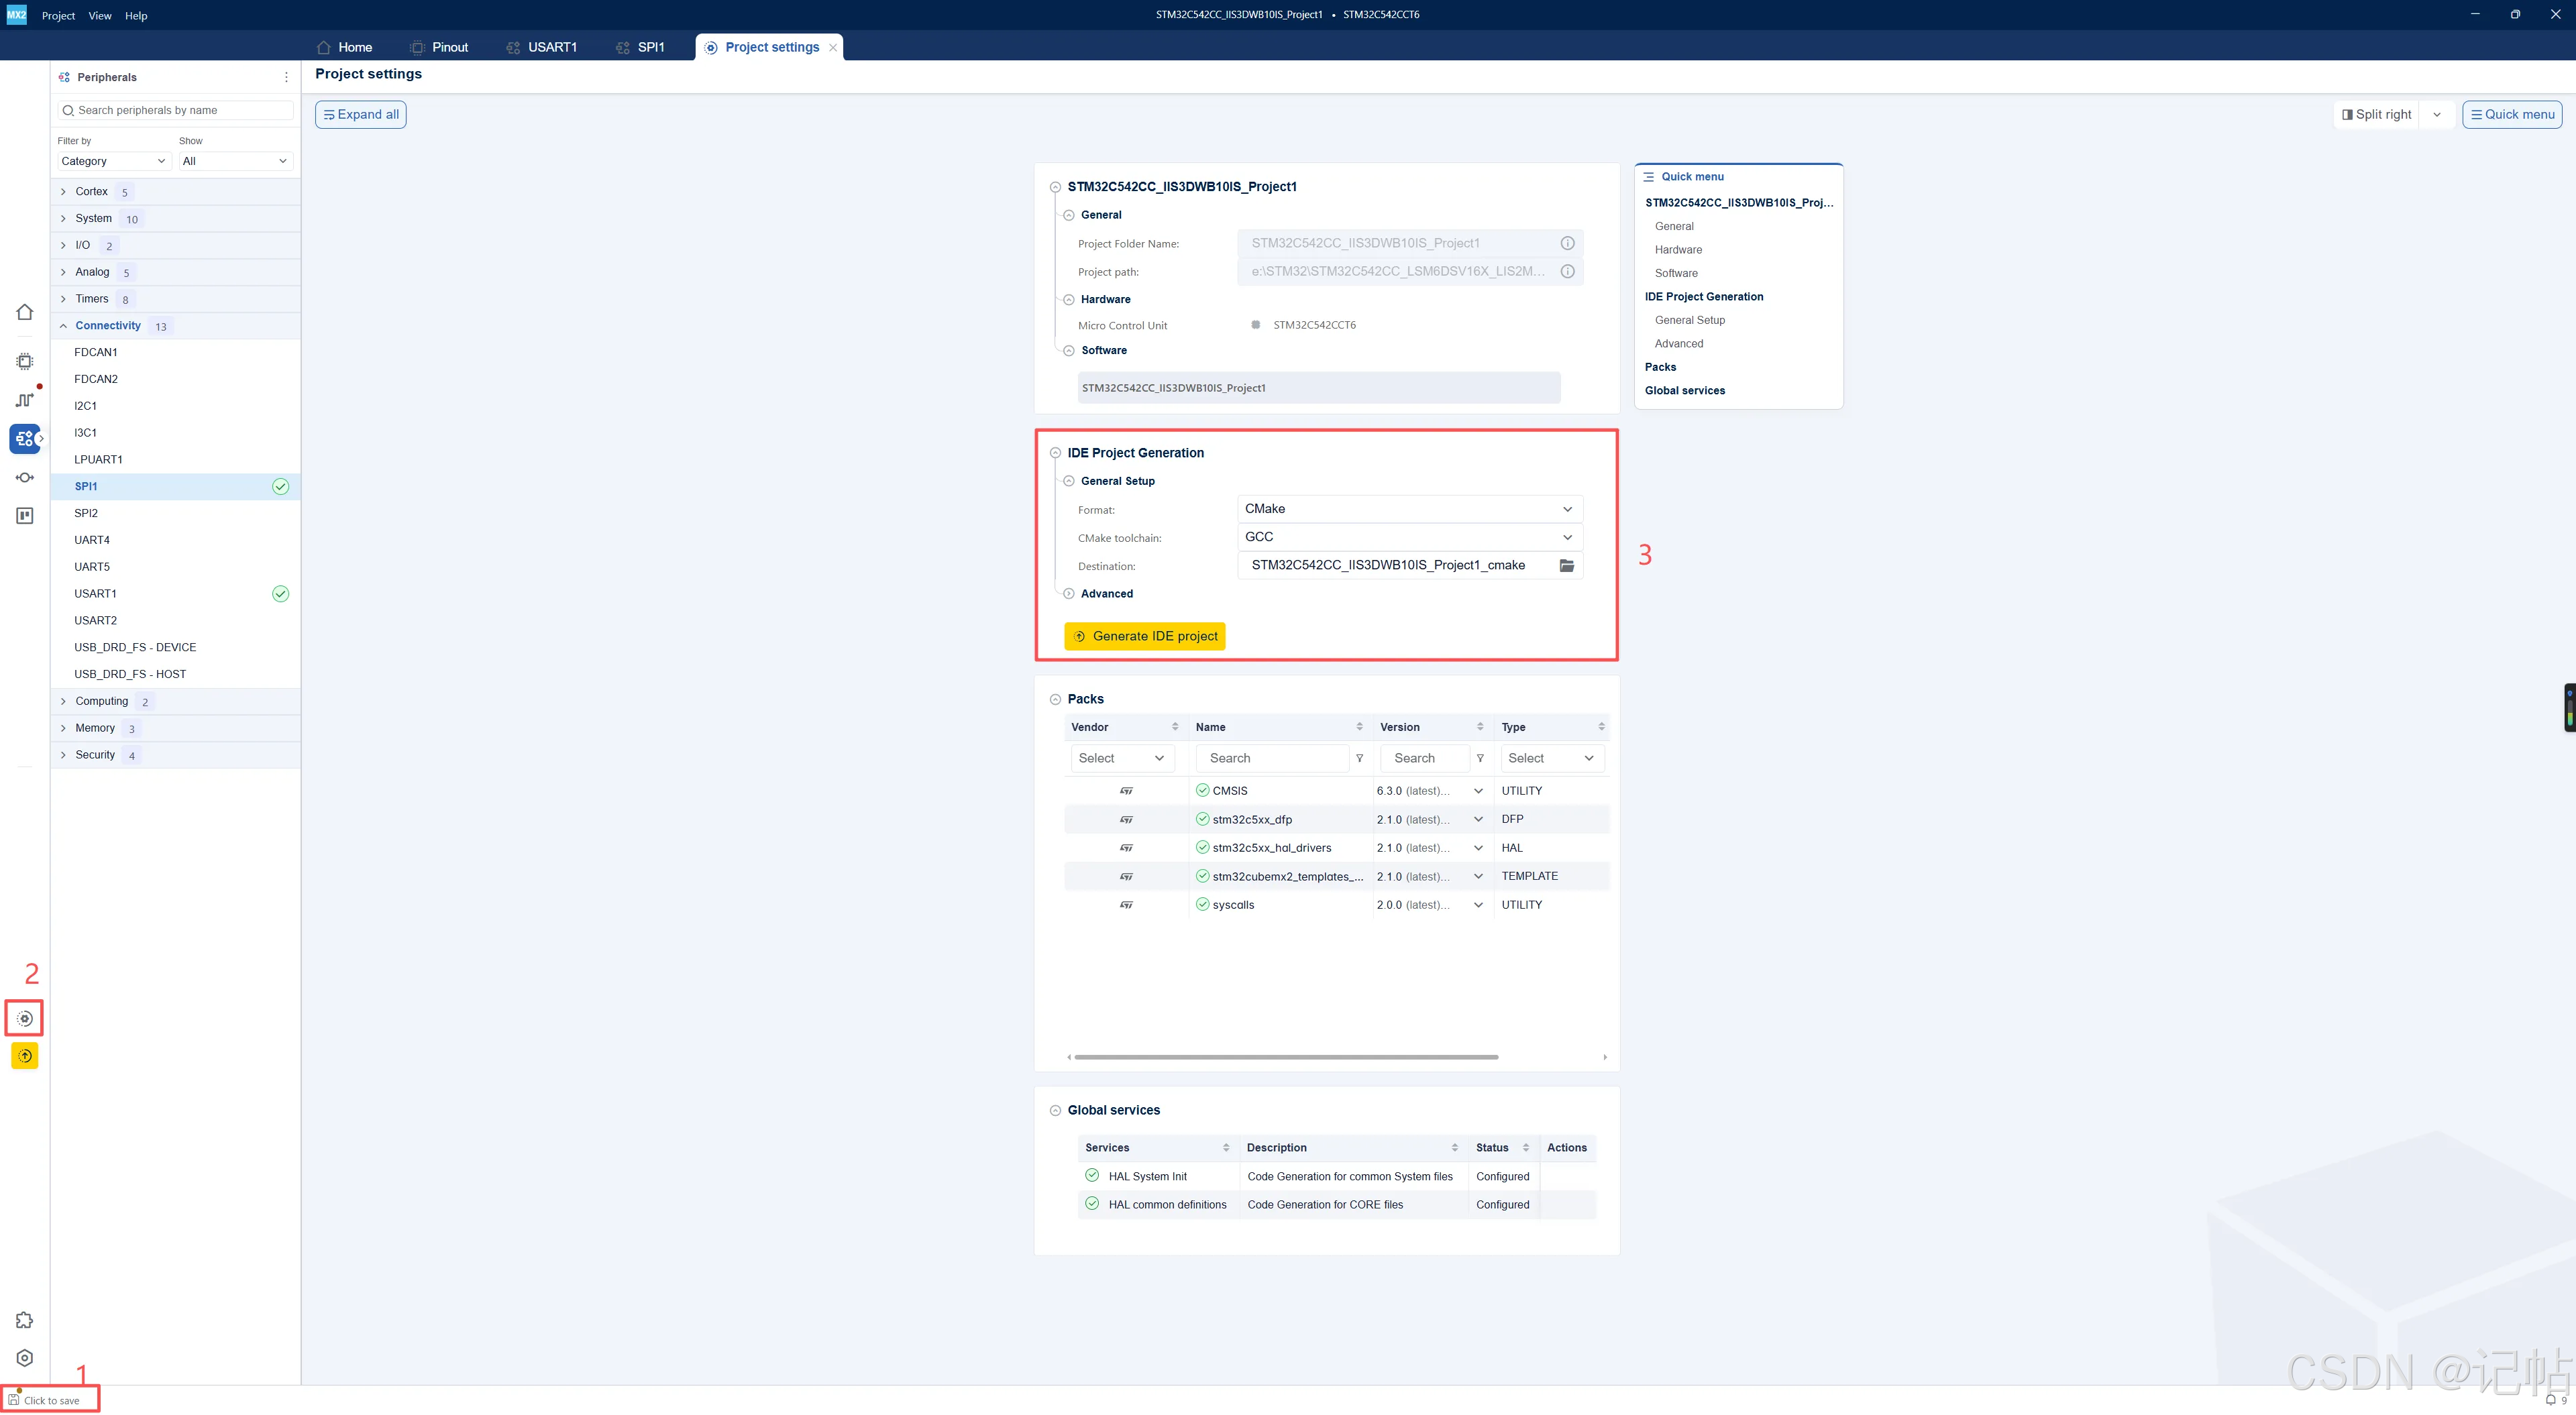Click Generate IDE project button
Image resolution: width=2576 pixels, height=1415 pixels.
click(1145, 636)
